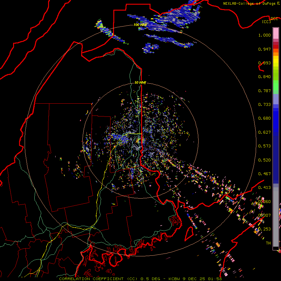
Task: Select the 0.520 scale value
Action: click(x=264, y=160)
